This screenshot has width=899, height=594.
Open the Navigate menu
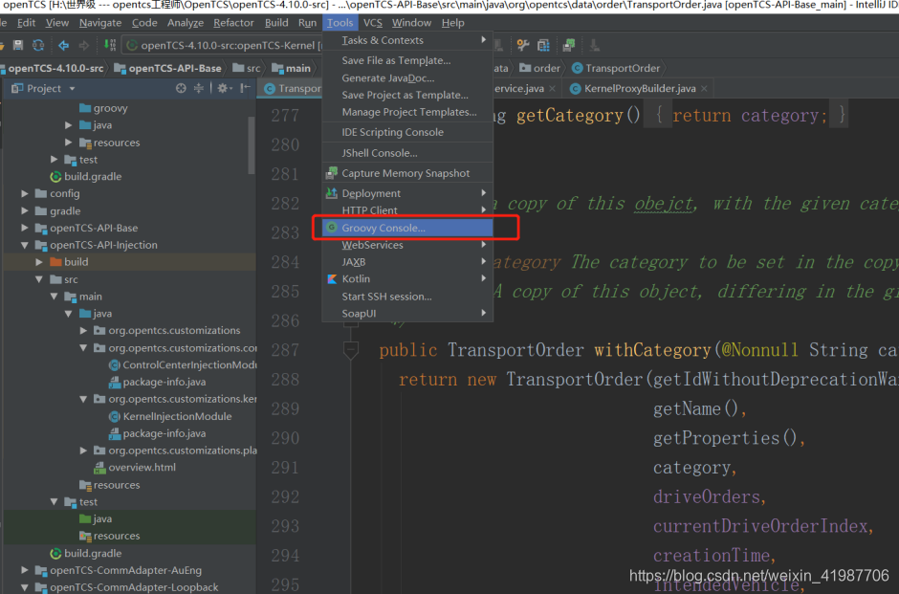pyautogui.click(x=100, y=23)
